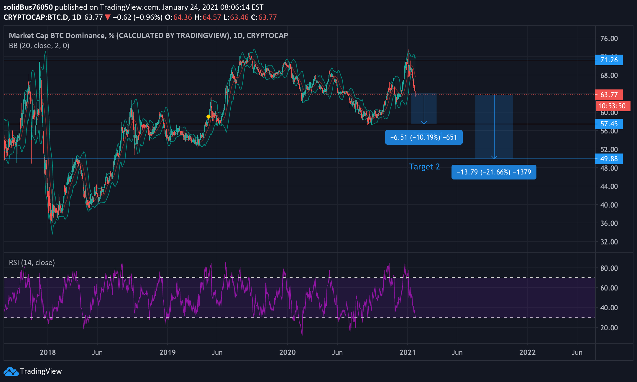
Task: Click the red 63.77 current price label
Action: (x=609, y=95)
